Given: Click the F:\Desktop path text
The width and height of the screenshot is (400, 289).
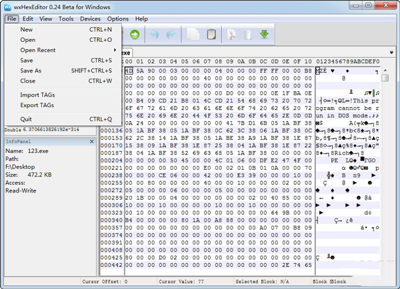Looking at the screenshot, I should 20,167.
